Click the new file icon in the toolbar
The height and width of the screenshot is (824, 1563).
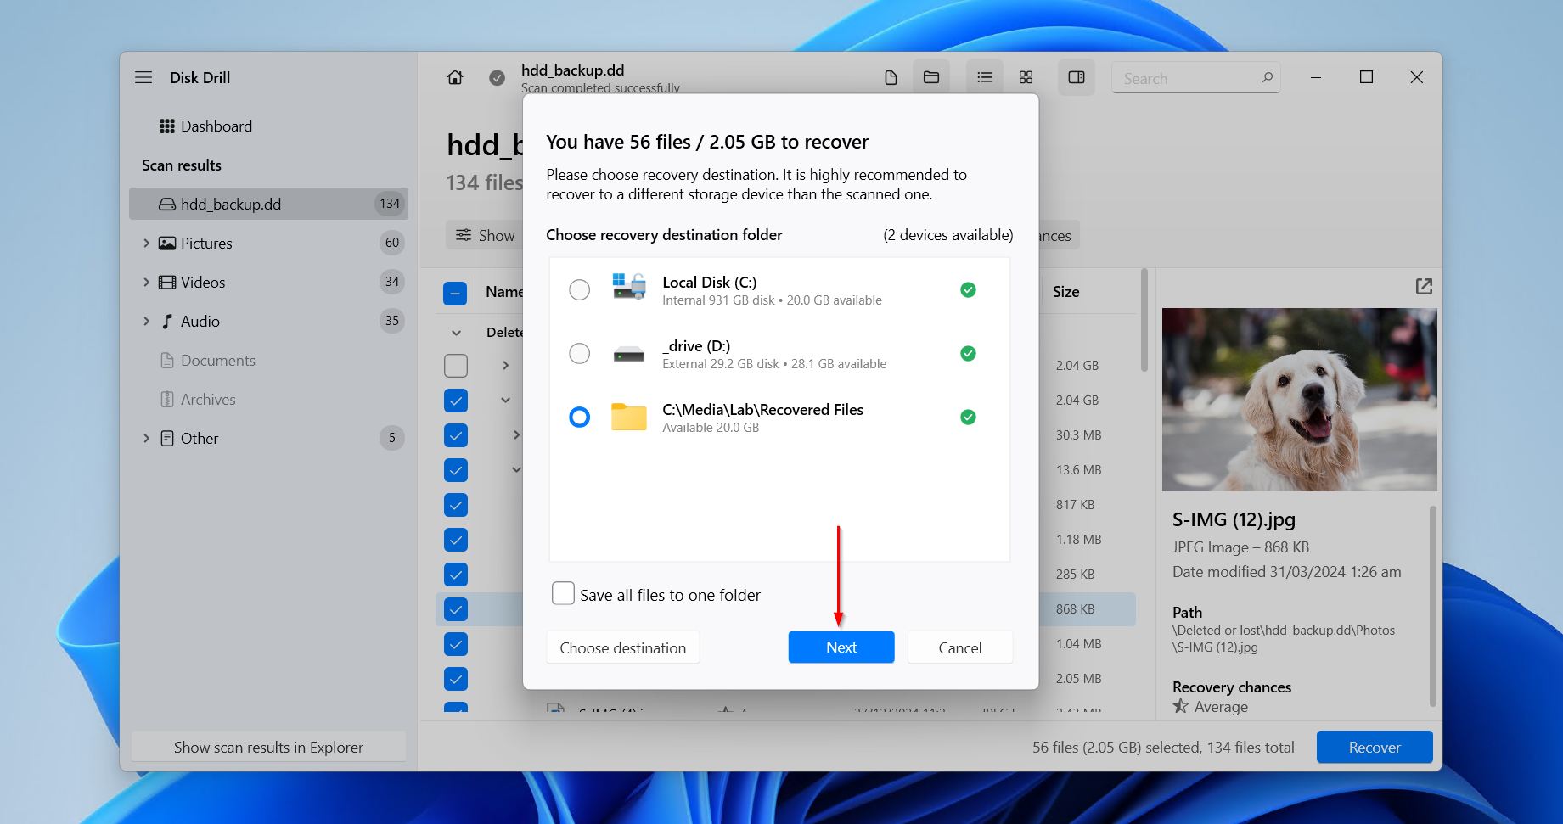tap(890, 76)
